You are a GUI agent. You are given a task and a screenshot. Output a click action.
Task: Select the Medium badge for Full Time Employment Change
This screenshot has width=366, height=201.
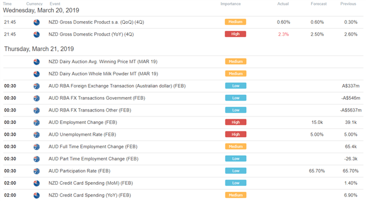[236, 147]
